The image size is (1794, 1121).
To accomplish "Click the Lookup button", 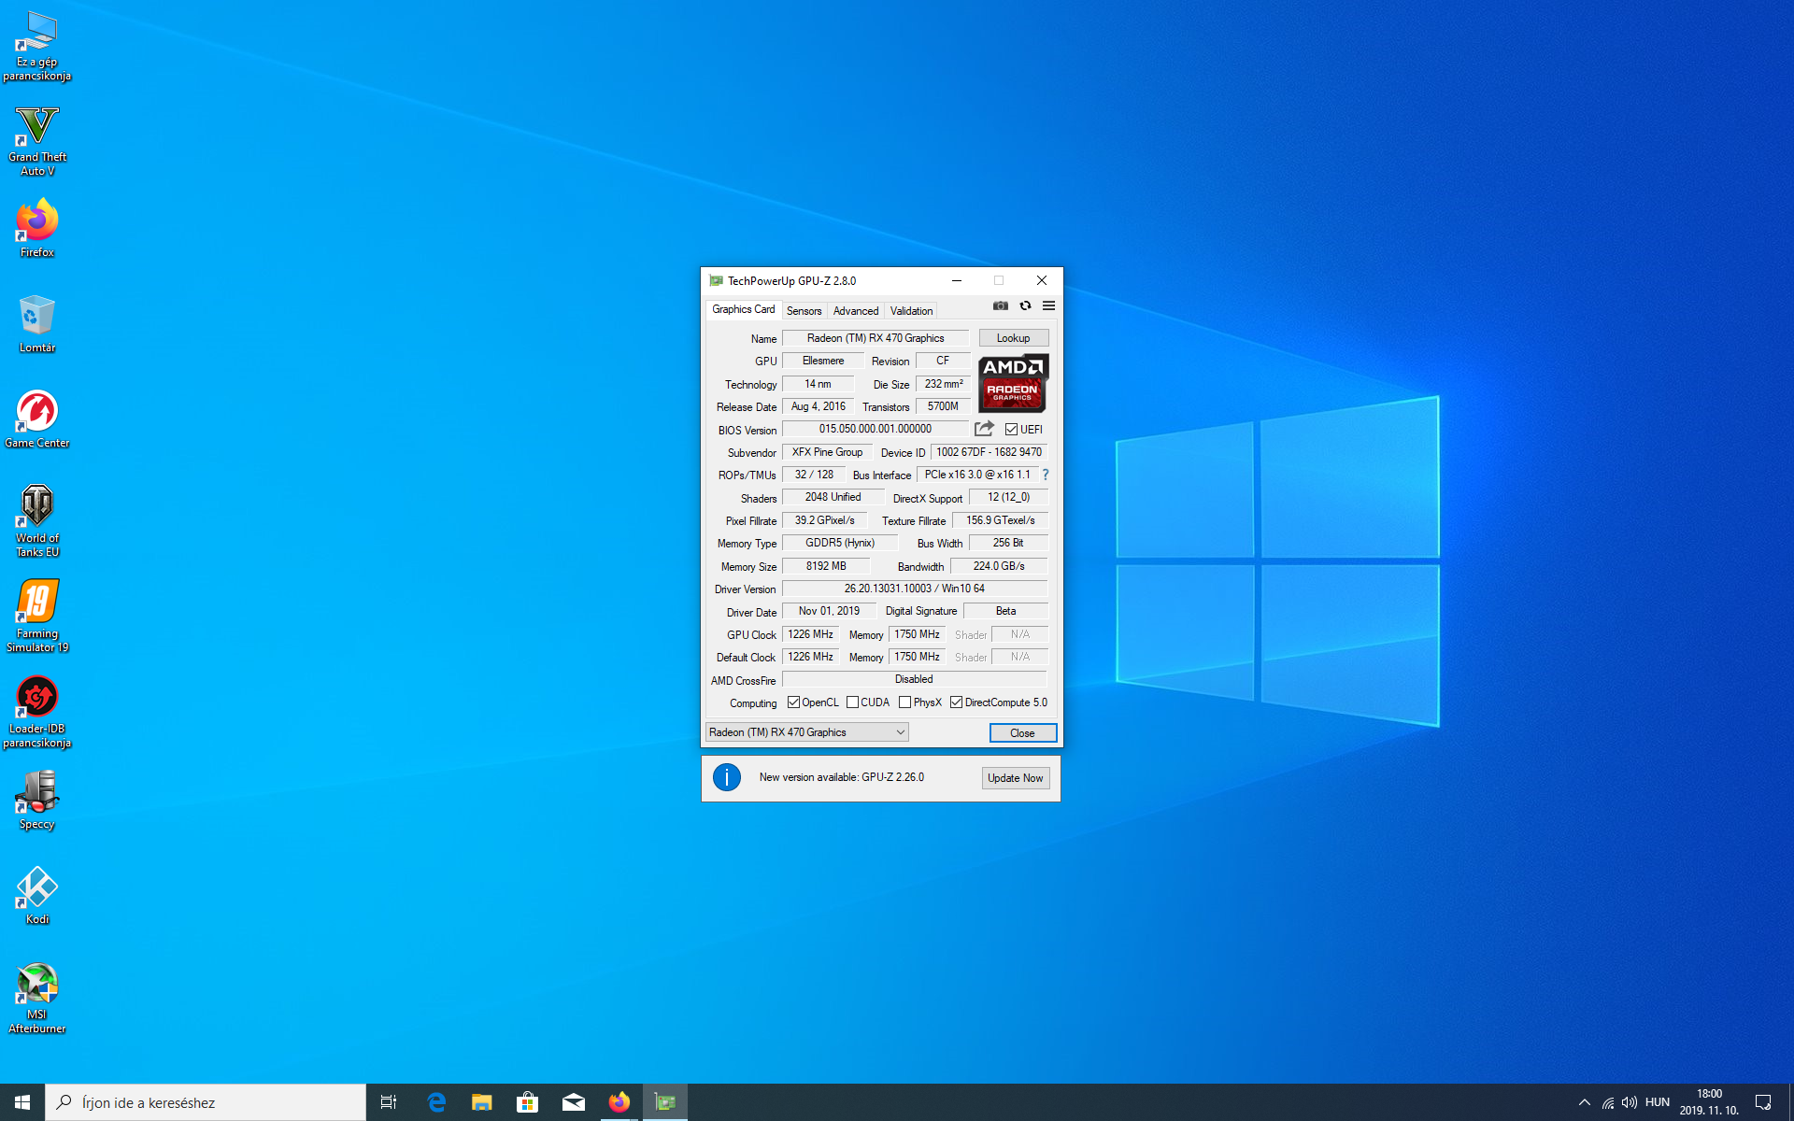I will coord(1013,338).
